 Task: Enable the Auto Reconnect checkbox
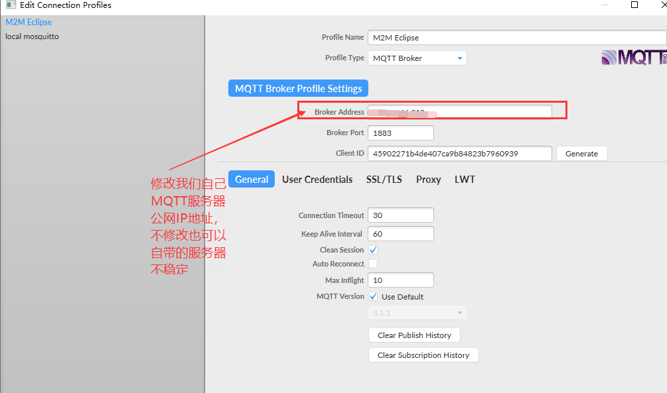[x=373, y=264]
